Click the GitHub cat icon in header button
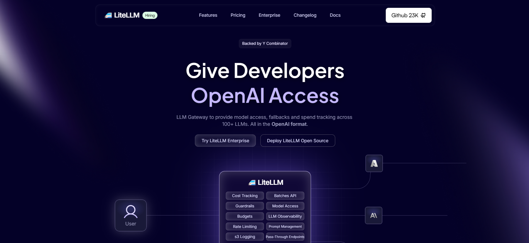 click(423, 15)
